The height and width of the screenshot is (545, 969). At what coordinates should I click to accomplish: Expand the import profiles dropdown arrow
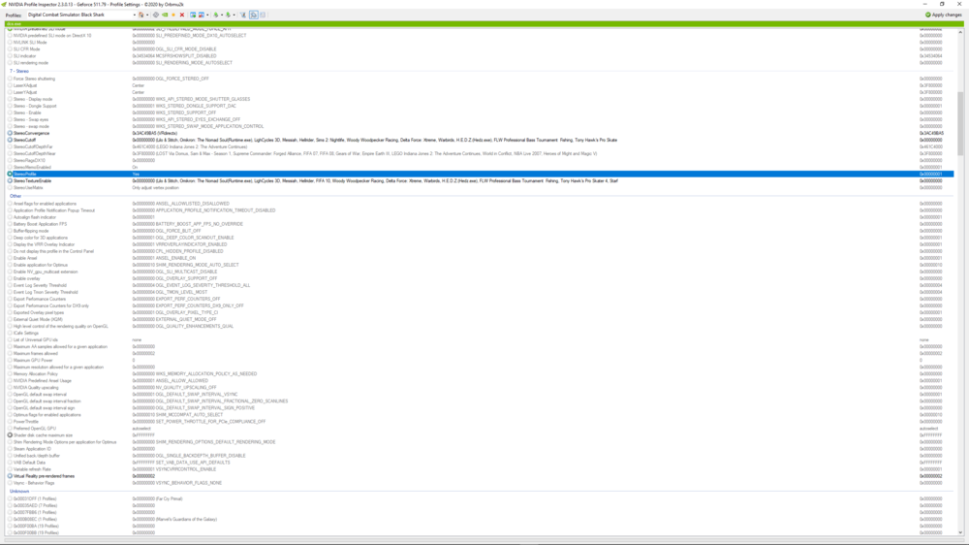pyautogui.click(x=234, y=15)
